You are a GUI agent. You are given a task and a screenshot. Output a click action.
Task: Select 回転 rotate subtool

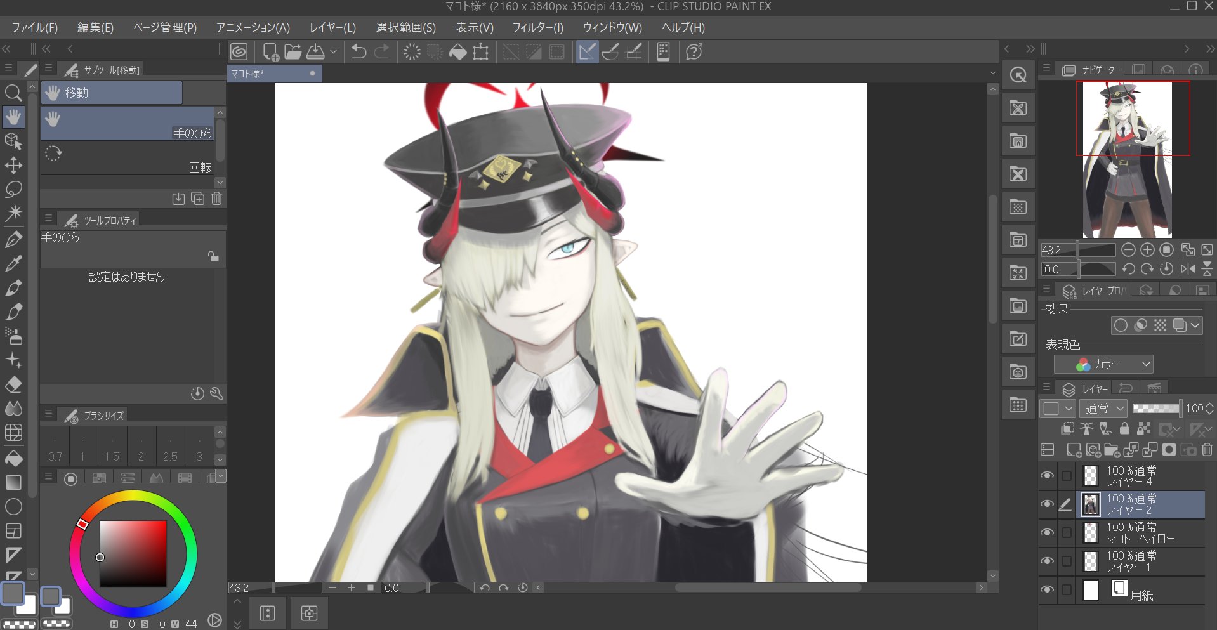coord(128,158)
